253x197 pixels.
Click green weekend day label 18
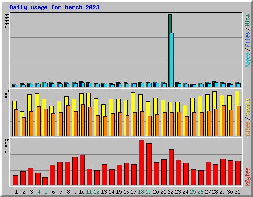tap(141, 192)
